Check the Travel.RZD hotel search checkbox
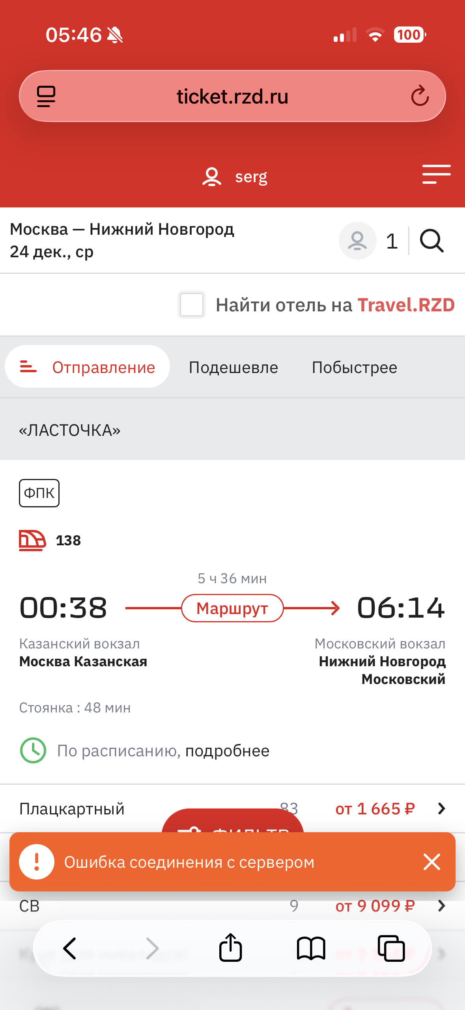The width and height of the screenshot is (465, 1010). 192,305
